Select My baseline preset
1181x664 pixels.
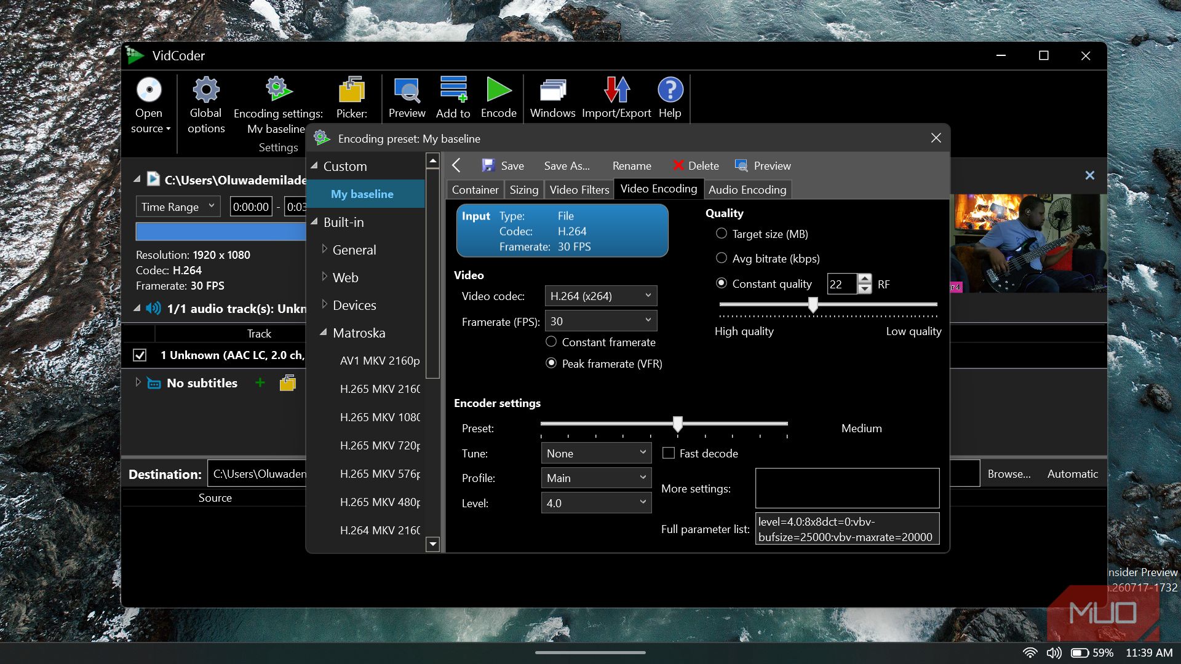tap(365, 194)
